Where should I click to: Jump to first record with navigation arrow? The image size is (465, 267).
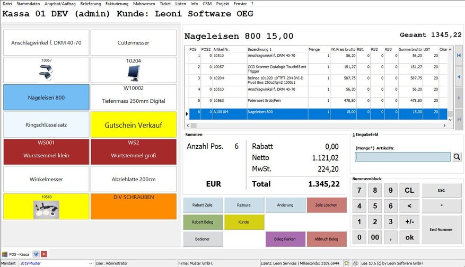pyautogui.click(x=459, y=55)
